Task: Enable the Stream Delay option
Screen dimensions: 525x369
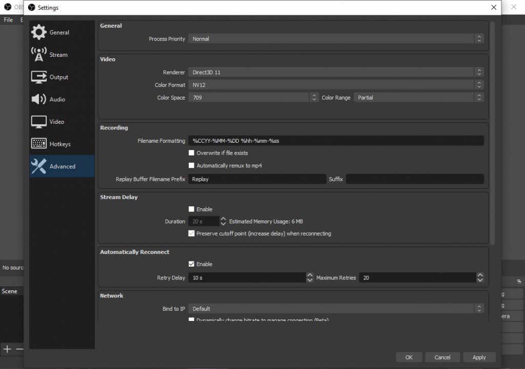Action: pyautogui.click(x=192, y=209)
